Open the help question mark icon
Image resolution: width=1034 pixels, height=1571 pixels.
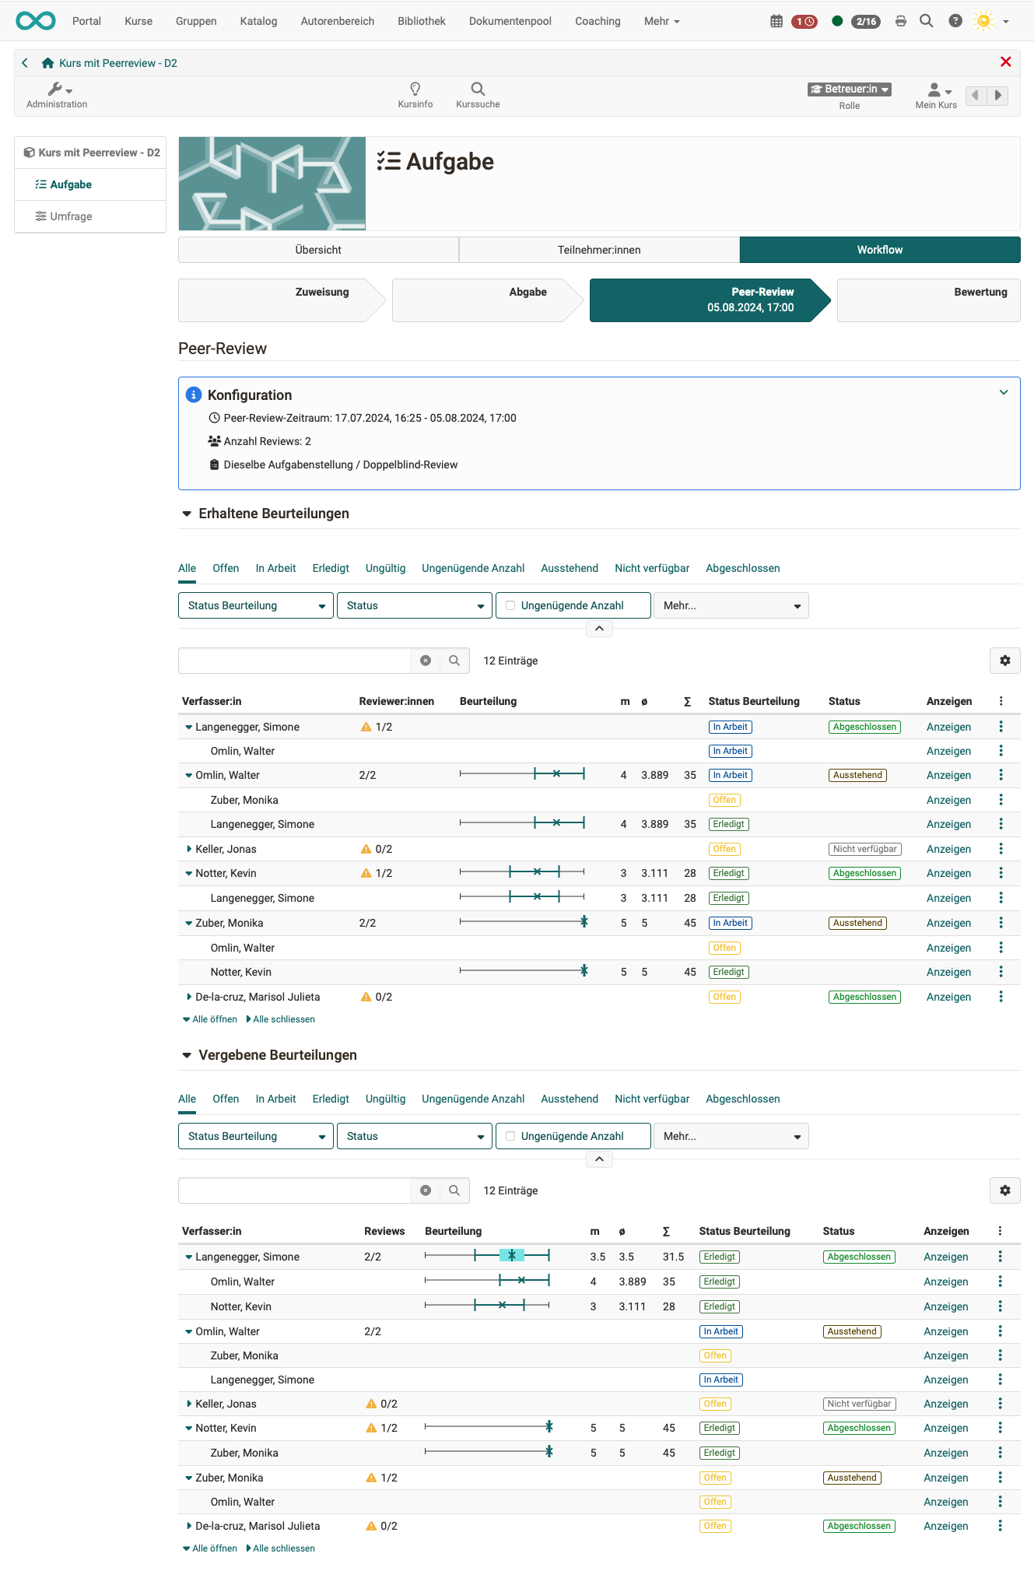point(955,21)
